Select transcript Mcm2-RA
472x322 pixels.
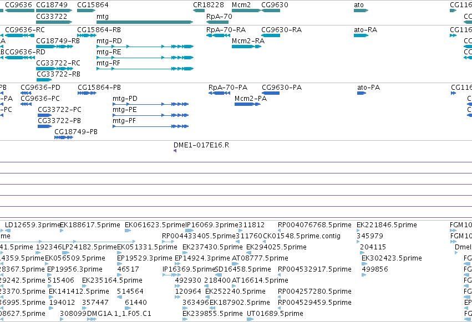click(x=246, y=47)
